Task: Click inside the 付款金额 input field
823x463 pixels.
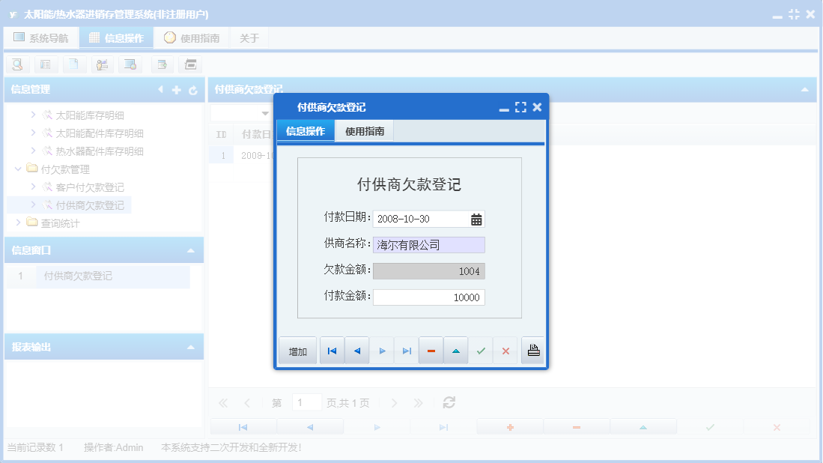Action: 428,297
